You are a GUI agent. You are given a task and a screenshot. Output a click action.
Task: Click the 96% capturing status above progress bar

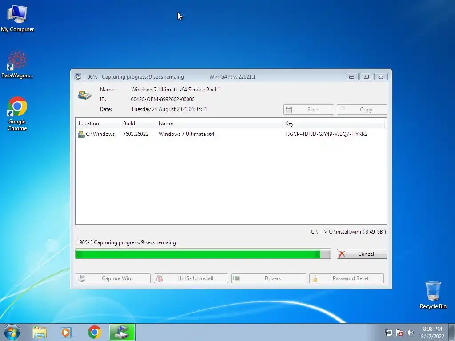click(x=125, y=242)
